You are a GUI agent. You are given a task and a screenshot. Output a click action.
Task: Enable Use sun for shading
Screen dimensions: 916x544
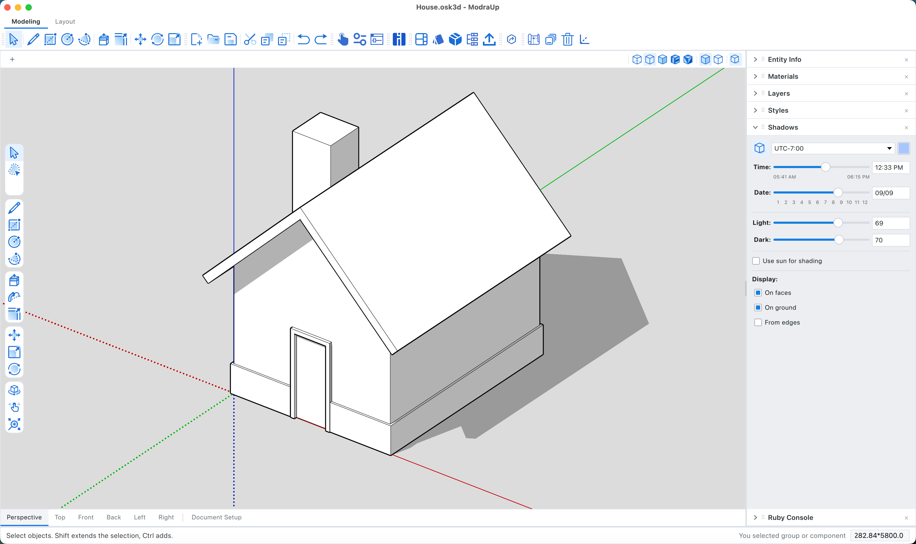point(756,261)
